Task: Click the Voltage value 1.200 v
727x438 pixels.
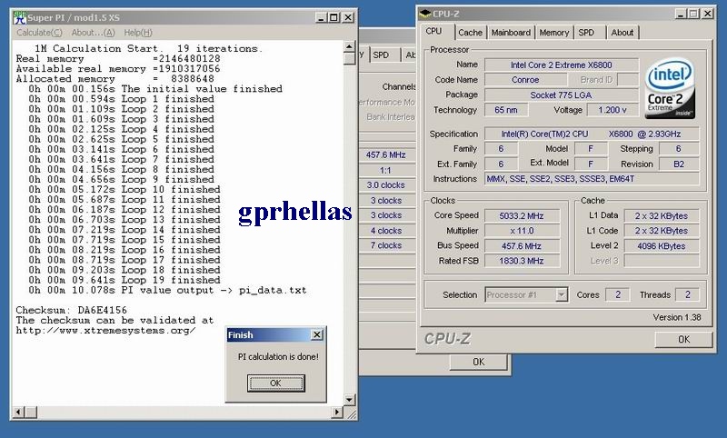Action: (x=612, y=110)
